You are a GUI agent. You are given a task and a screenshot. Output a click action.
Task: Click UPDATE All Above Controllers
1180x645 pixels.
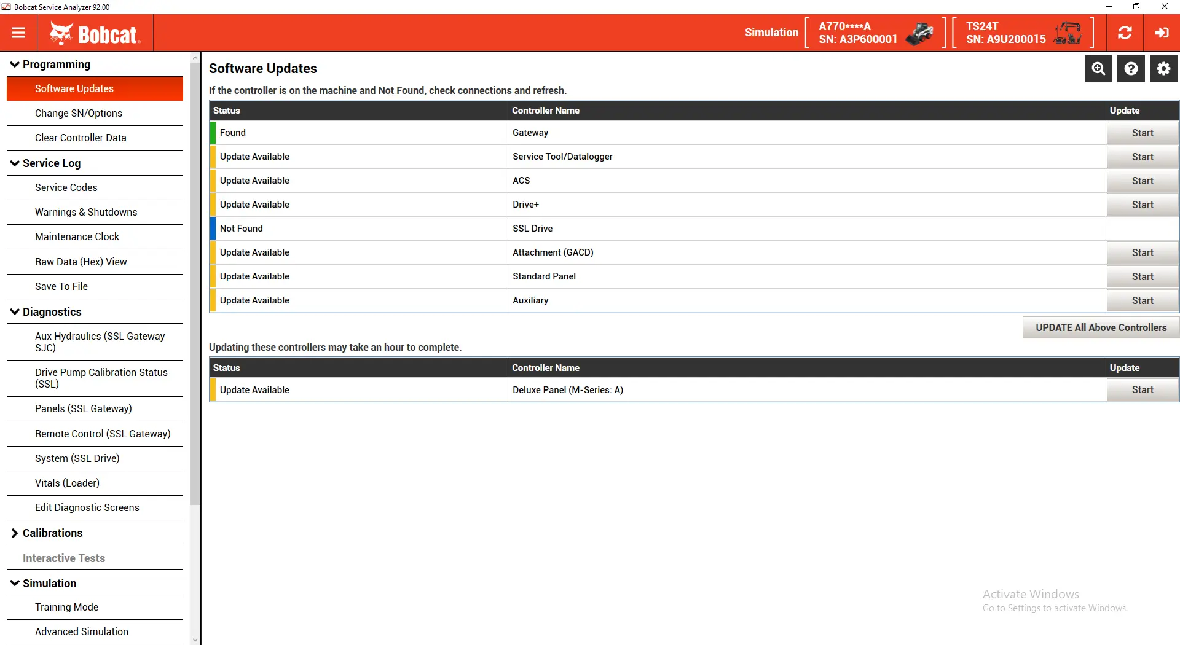pos(1101,327)
